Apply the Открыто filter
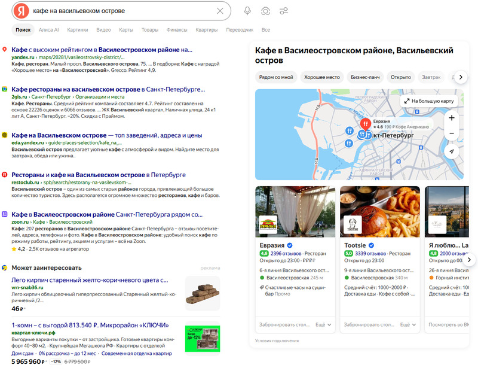 click(x=400, y=77)
